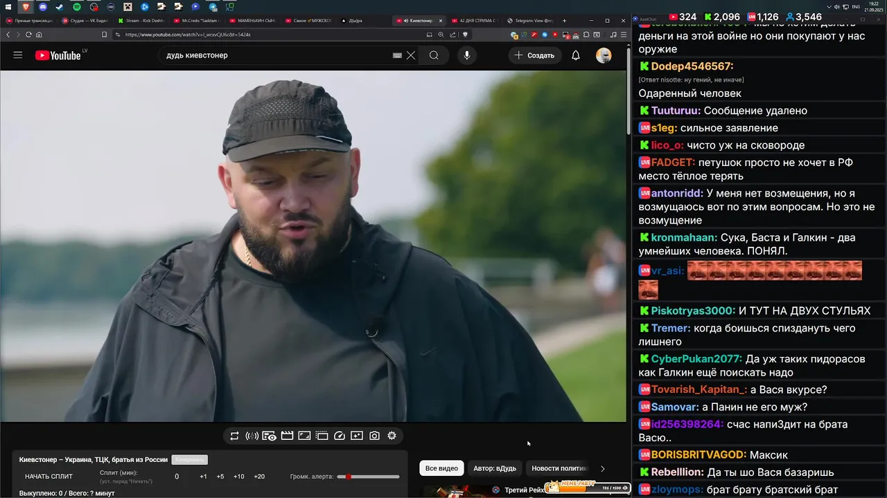This screenshot has width=887, height=498.
Task: Toggle the loop video icon below player
Action: pyautogui.click(x=234, y=436)
